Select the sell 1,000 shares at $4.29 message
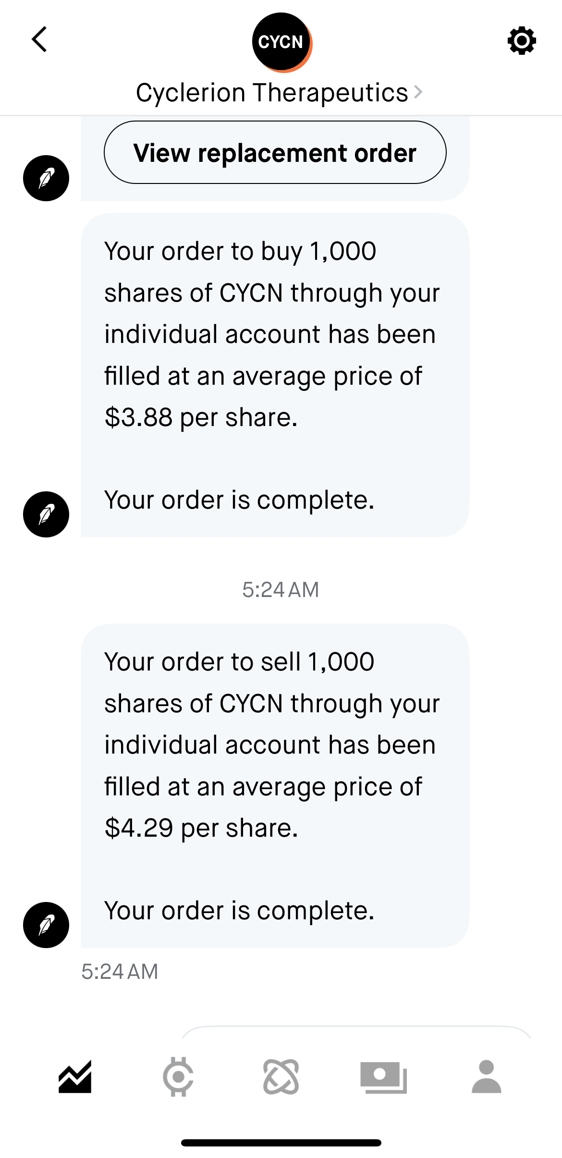Viewport: 562px width, 1158px height. [x=275, y=785]
